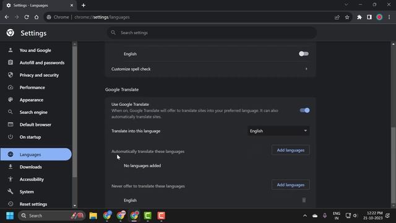Toggle English spell check switch

coord(304,54)
